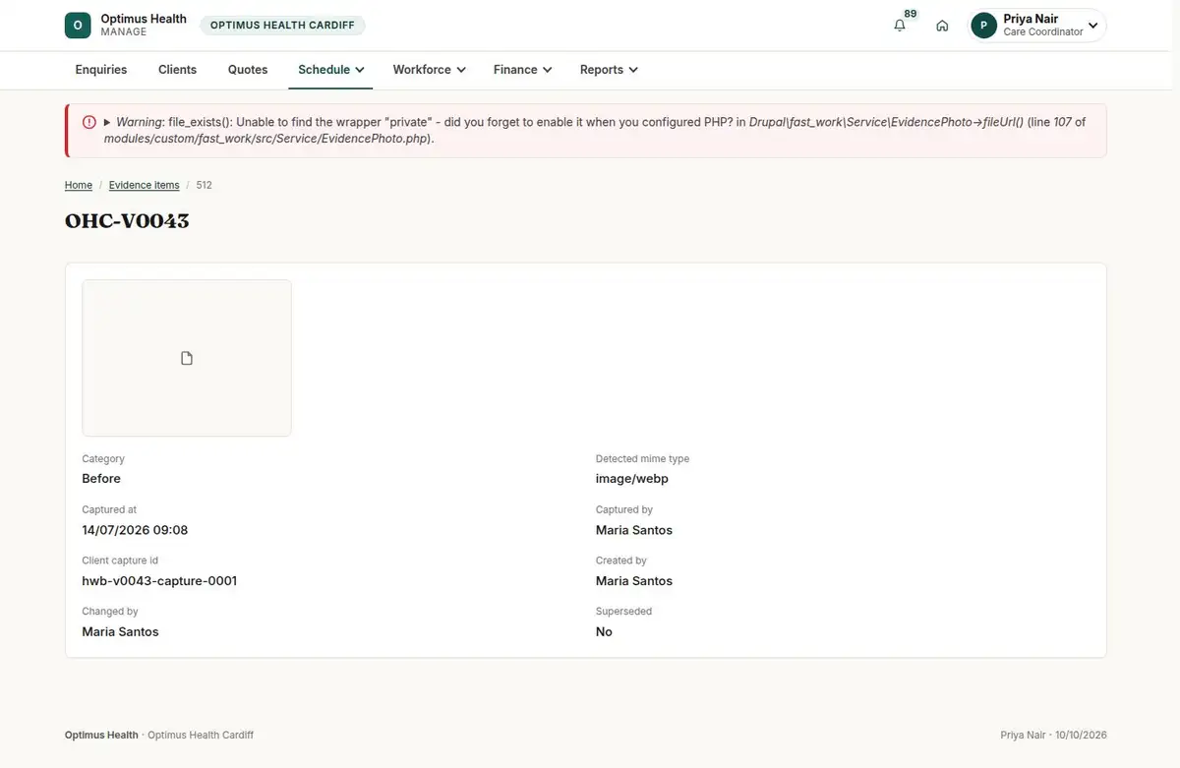Open the Clients section
The height and width of the screenshot is (768, 1180).
pyautogui.click(x=177, y=70)
